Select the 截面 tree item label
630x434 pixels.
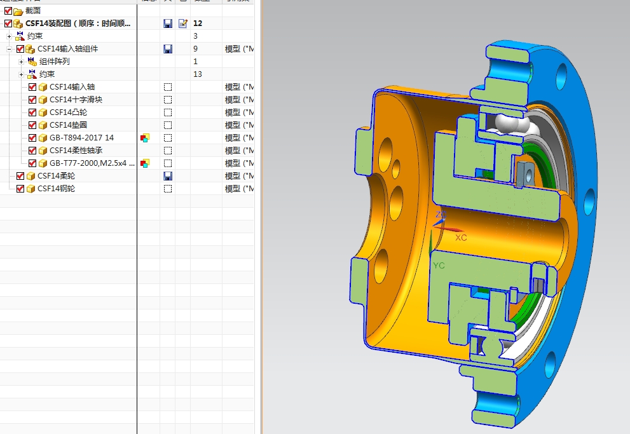[33, 11]
